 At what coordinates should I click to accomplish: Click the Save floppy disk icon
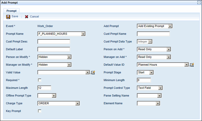point(8,17)
